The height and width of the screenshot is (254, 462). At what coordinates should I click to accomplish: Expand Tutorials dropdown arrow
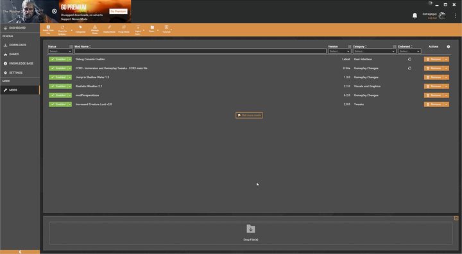tap(171, 30)
